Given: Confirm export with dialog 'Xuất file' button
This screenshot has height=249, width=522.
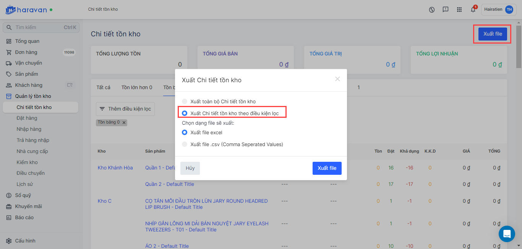Looking at the screenshot, I should (x=327, y=168).
